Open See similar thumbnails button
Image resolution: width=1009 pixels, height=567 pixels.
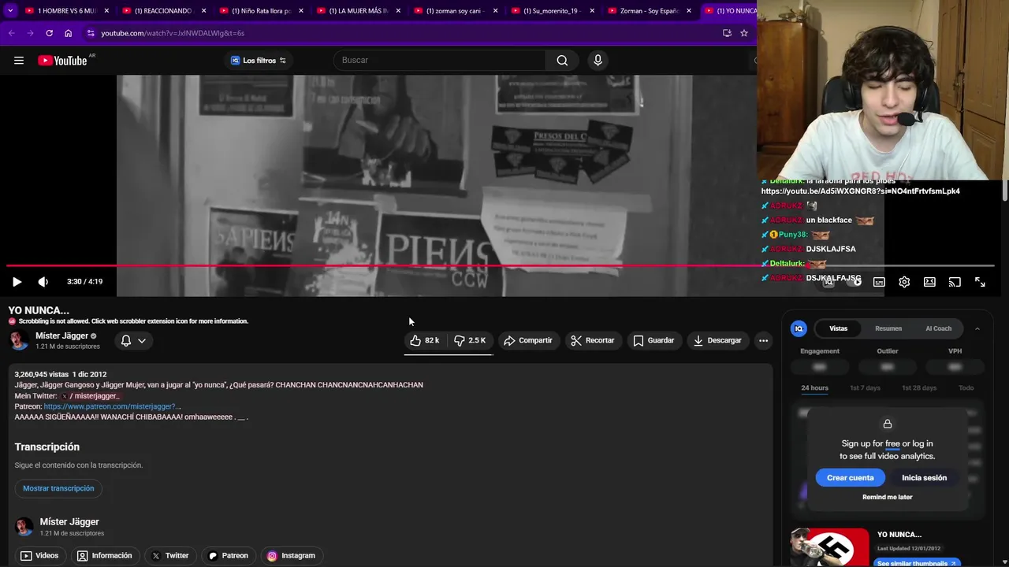[916, 563]
